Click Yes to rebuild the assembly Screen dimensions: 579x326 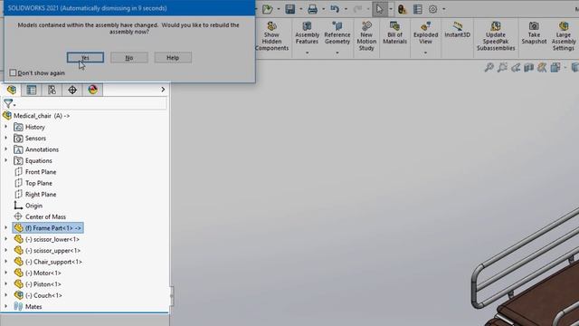(85, 58)
